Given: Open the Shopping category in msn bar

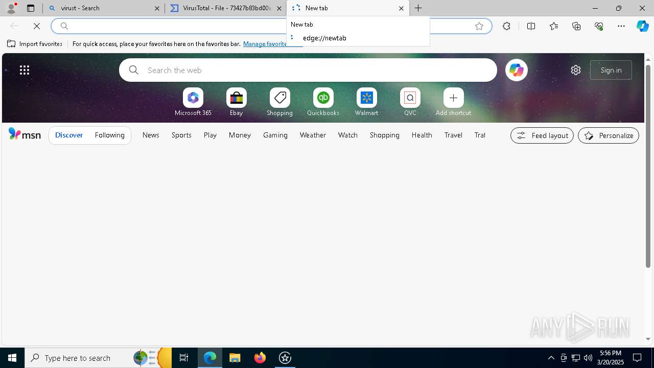Looking at the screenshot, I should pyautogui.click(x=385, y=135).
